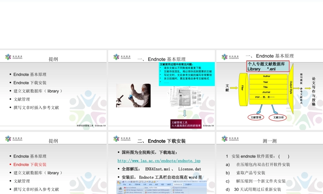Click the Undo icon on the Quick Access Toolbar
Viewport: 323px width, 194px height.
click(126, 181)
